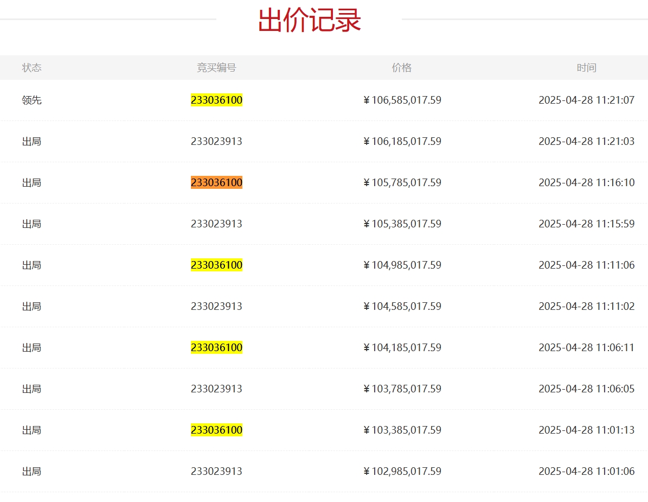
Task: Click the time 2025-04-28 11:11:02
Action: [586, 307]
